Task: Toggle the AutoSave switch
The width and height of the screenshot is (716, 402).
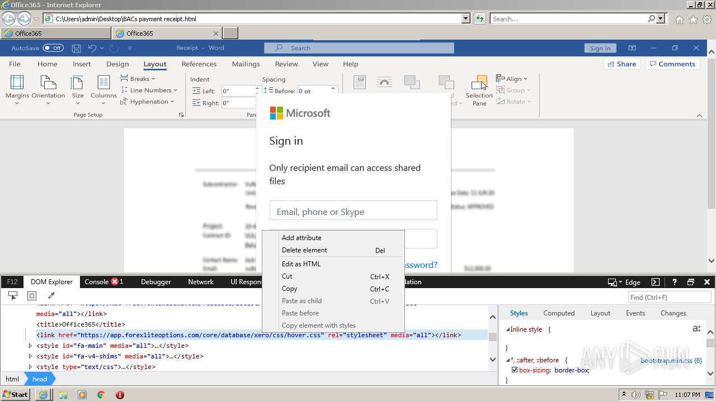Action: tap(53, 48)
